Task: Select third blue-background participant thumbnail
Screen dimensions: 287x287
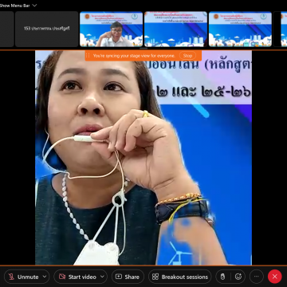Action: point(240,29)
